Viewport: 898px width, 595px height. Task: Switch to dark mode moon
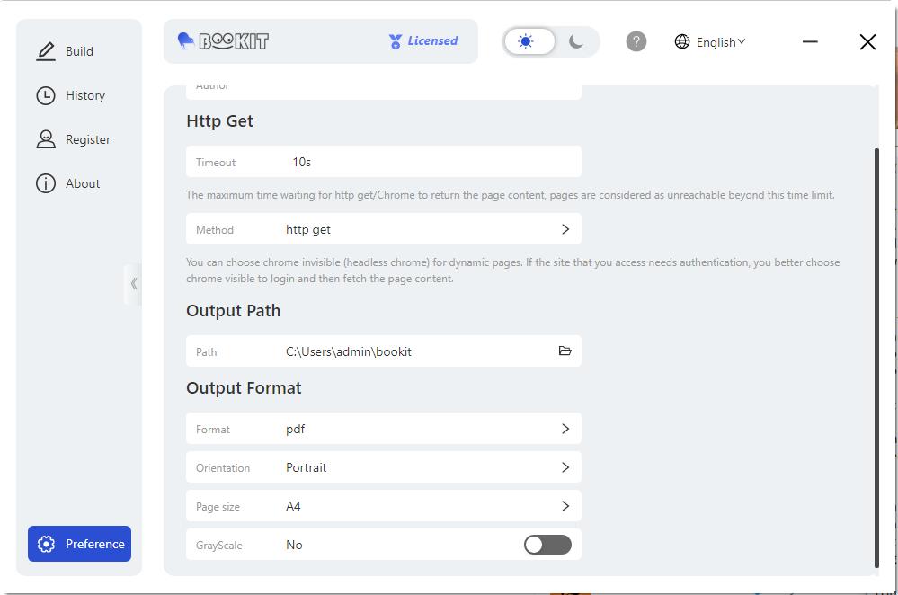click(576, 41)
